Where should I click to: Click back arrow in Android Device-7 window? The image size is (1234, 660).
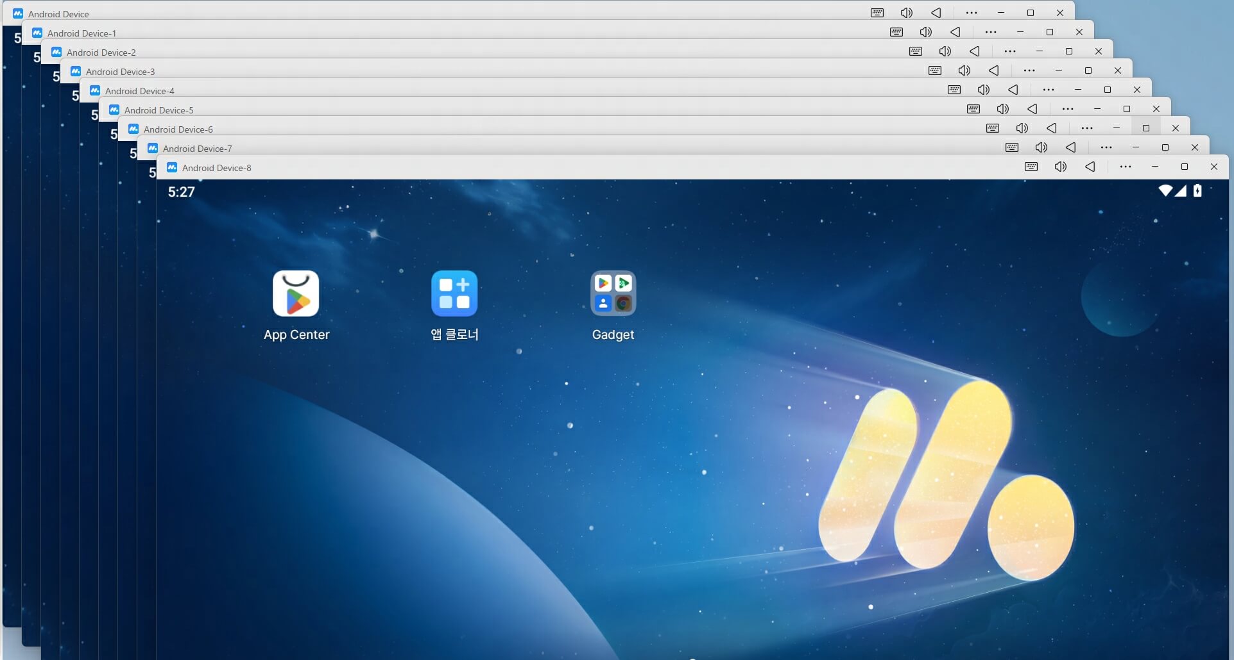(x=1071, y=147)
